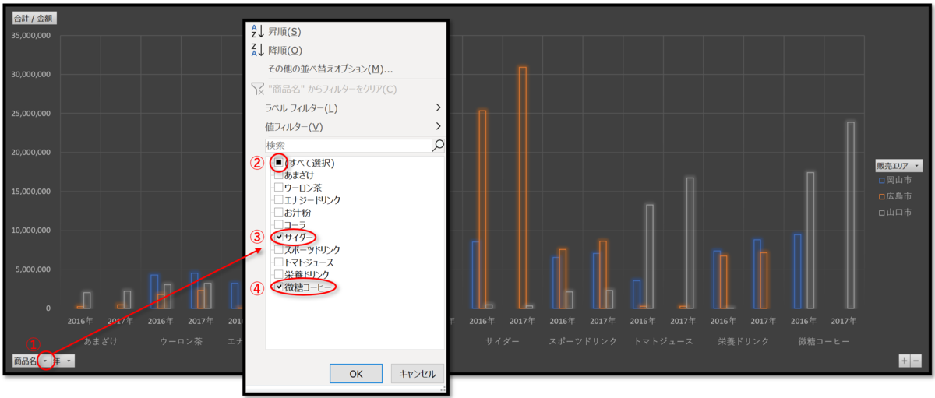Toggle the (すべて選択) checkbox
Image resolution: width=935 pixels, height=398 pixels.
tap(278, 163)
